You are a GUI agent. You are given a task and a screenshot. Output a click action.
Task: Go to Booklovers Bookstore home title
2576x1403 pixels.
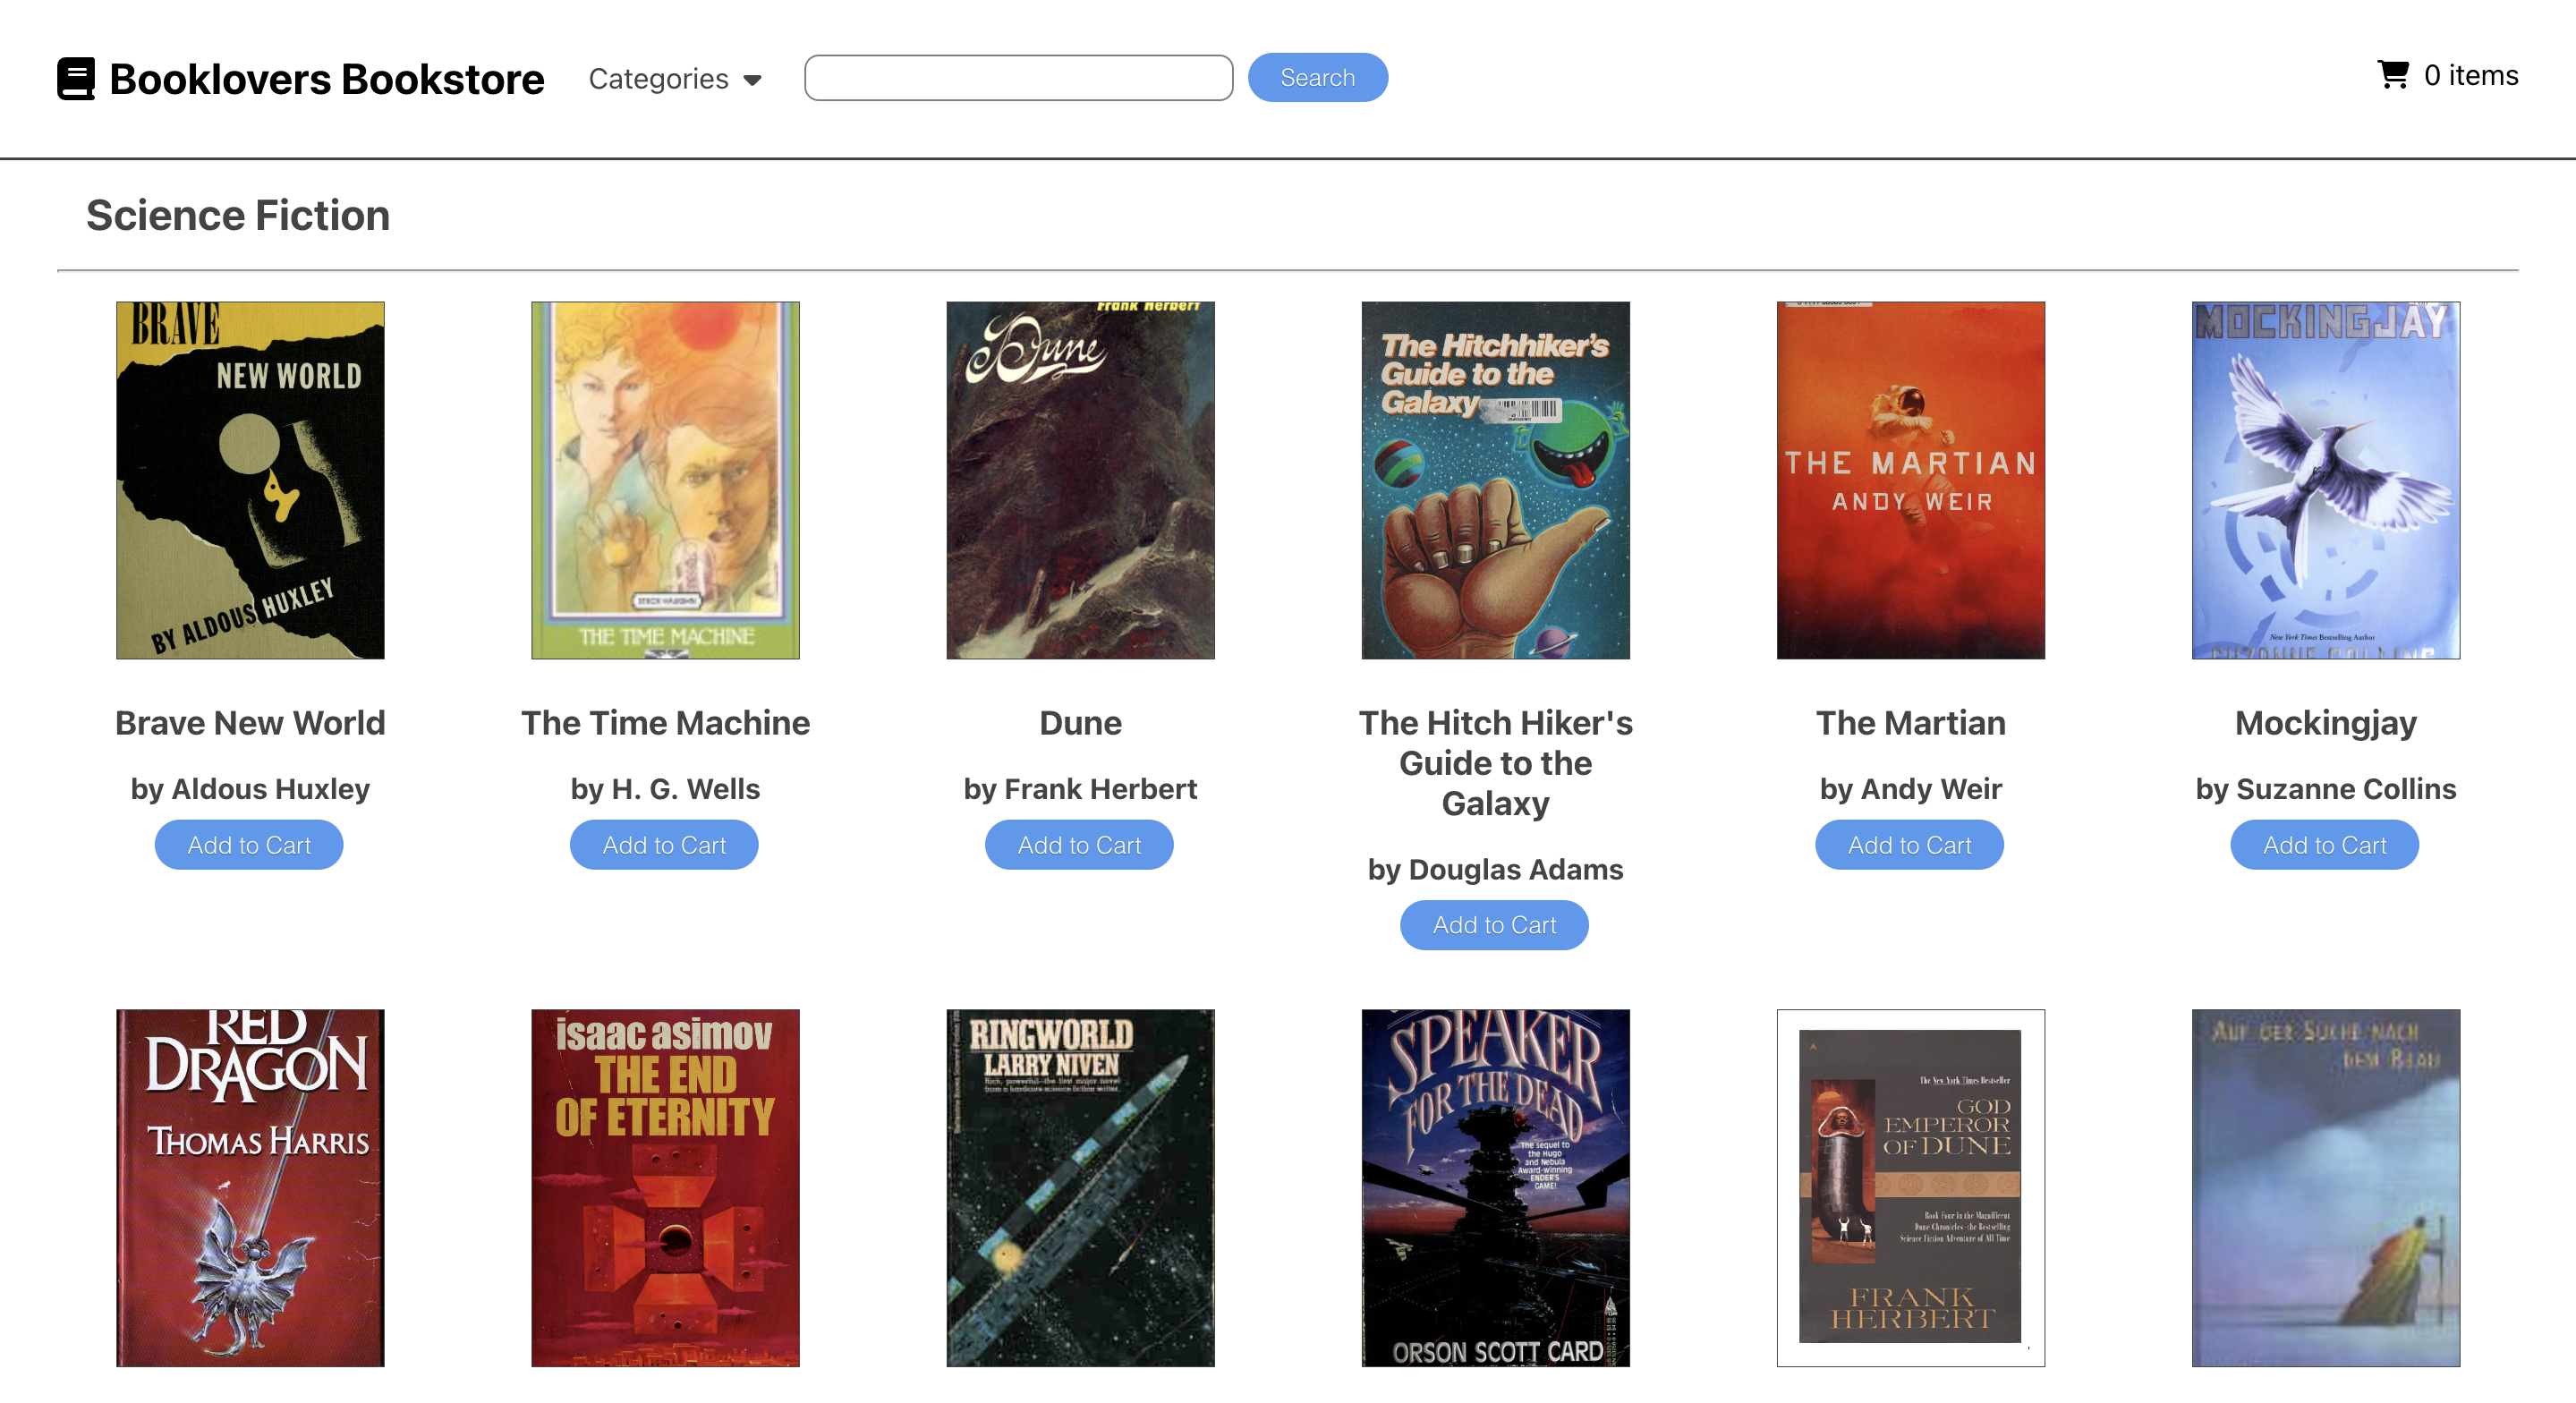coord(327,79)
